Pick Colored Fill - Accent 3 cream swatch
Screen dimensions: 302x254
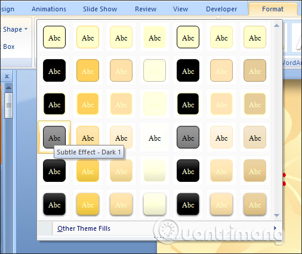tap(155, 70)
